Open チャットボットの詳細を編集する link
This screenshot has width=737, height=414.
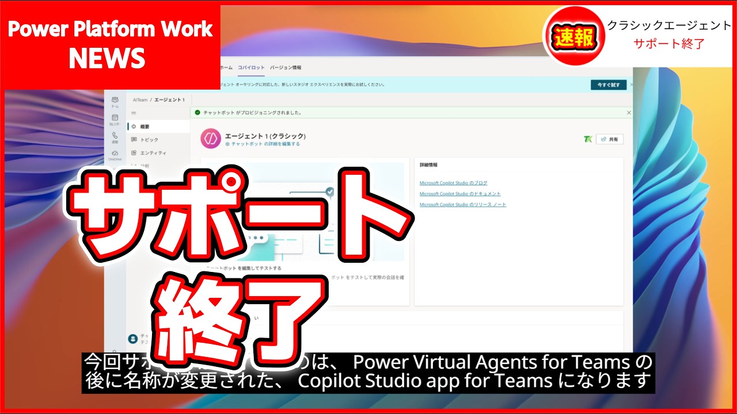[263, 144]
